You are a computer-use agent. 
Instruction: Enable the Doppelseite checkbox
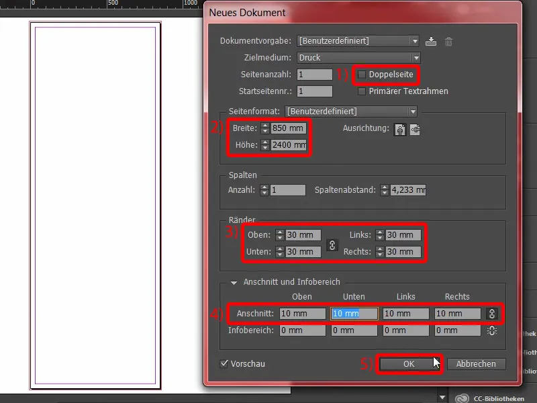tap(362, 75)
